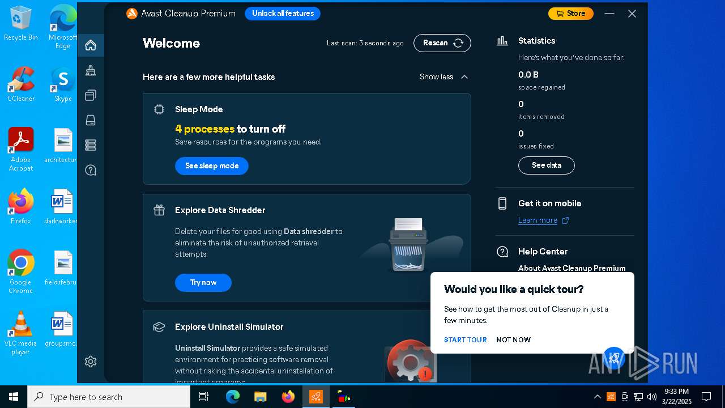This screenshot has height=408, width=725.
Task: Show hidden system tray icons
Action: click(x=597, y=397)
